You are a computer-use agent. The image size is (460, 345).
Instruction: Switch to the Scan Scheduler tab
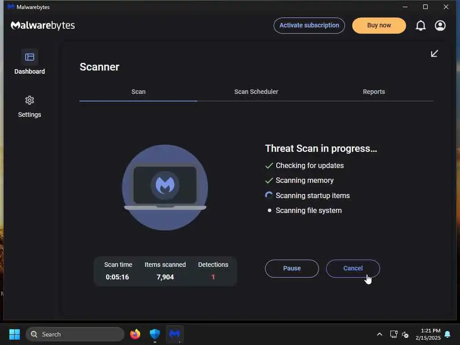click(x=256, y=92)
